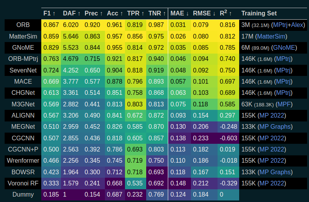The width and height of the screenshot is (309, 202).
Task: Open the MPF link in M3GNet row
Action: pyautogui.click(x=284, y=104)
